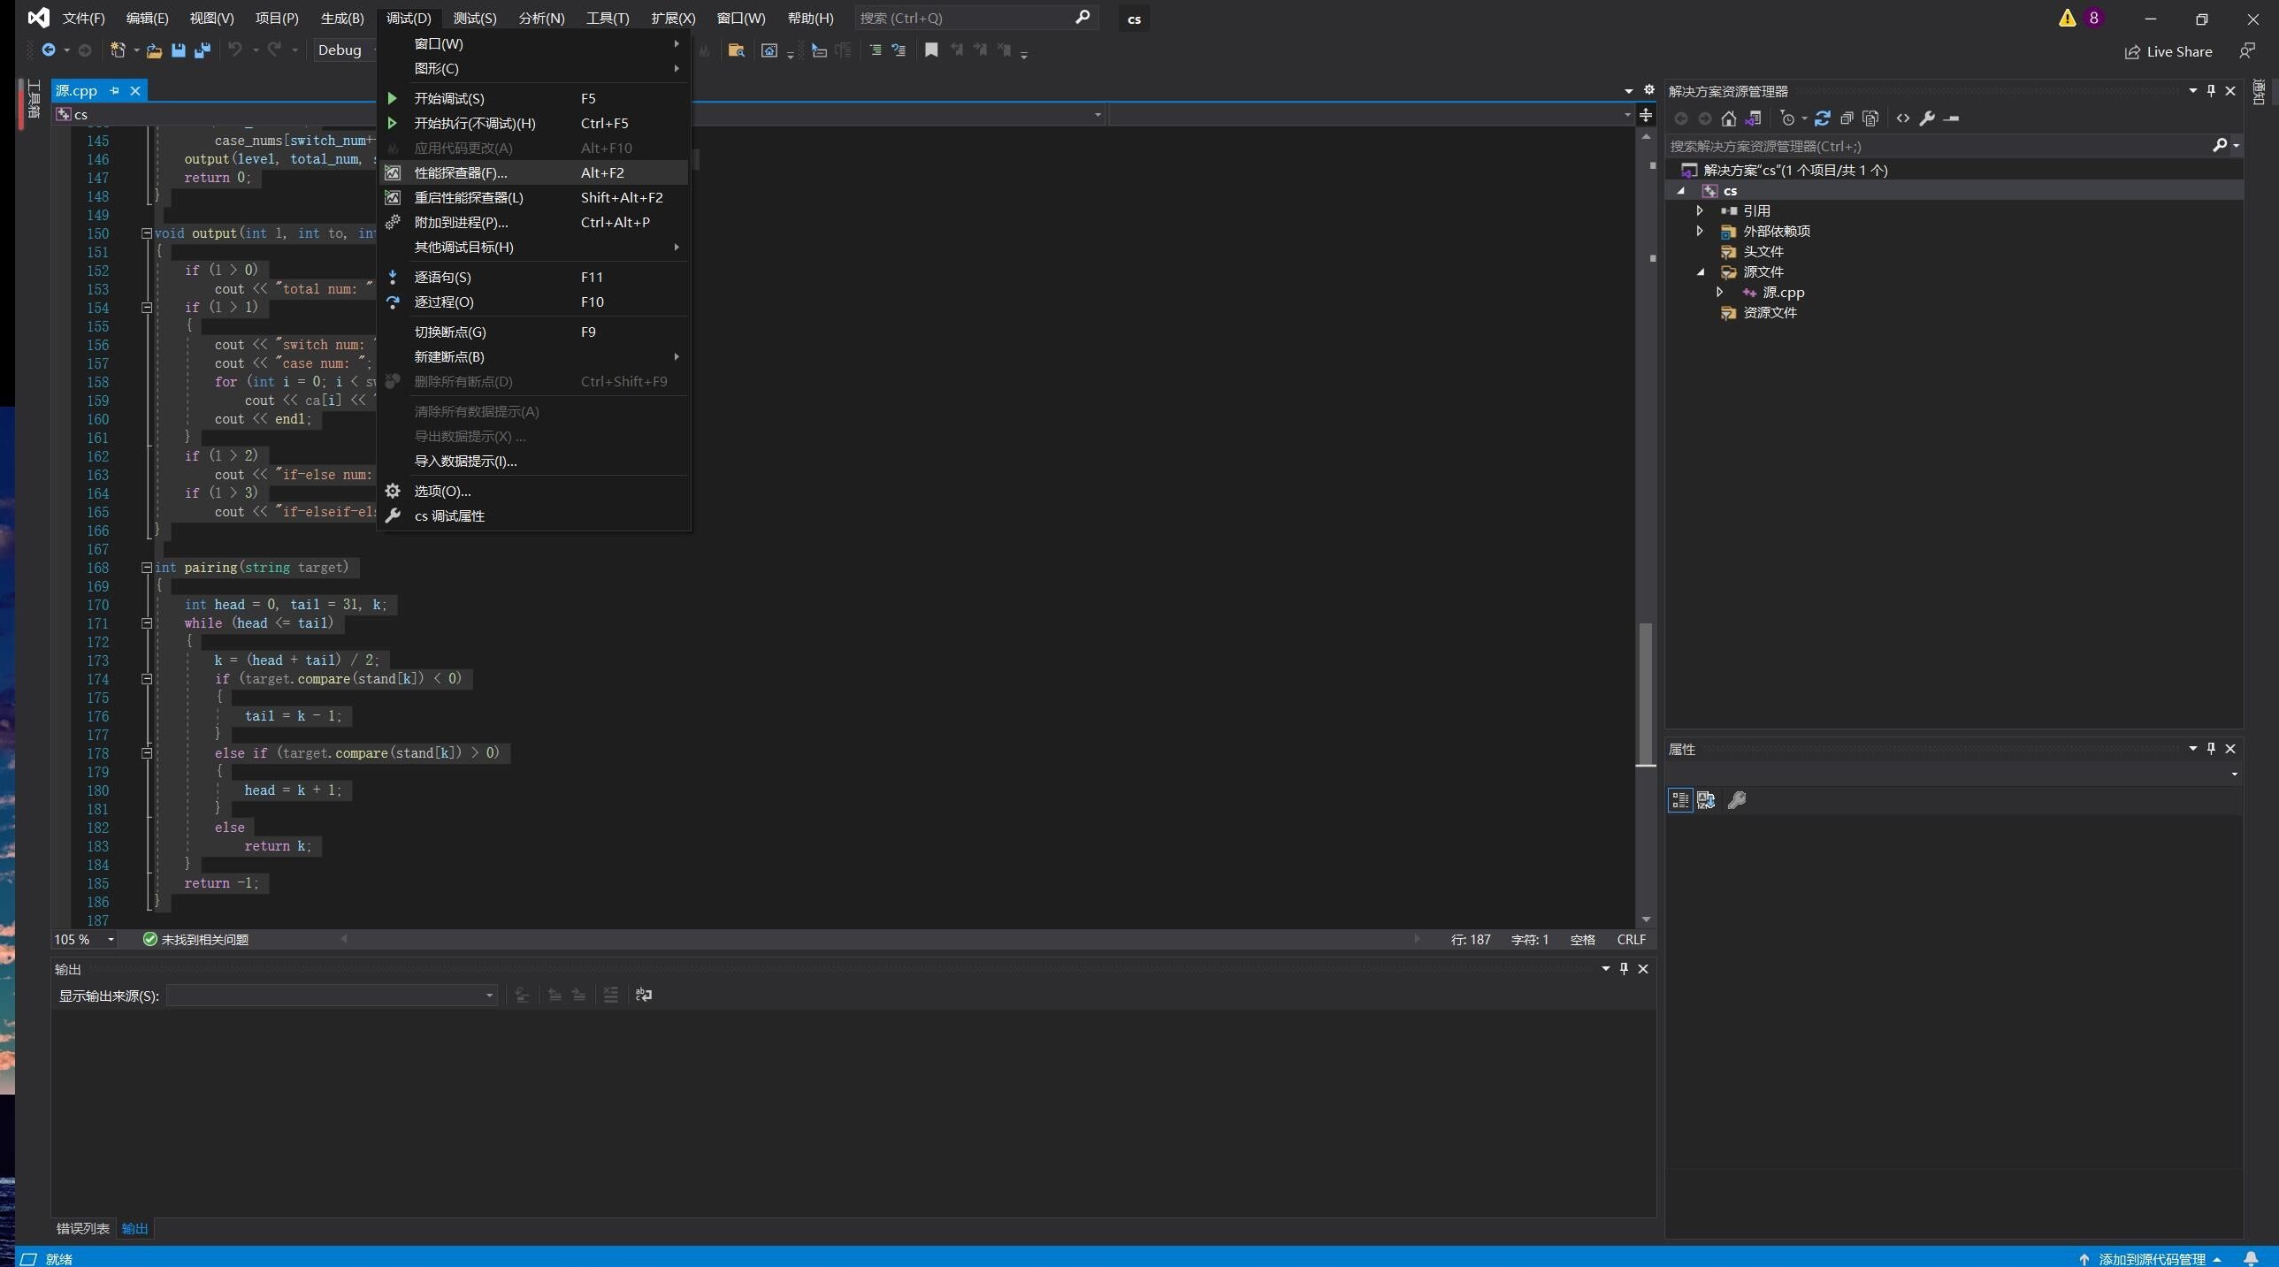This screenshot has height=1267, width=2279.
Task: Click the editor vertical scrollbar thumb
Action: pos(1646,693)
